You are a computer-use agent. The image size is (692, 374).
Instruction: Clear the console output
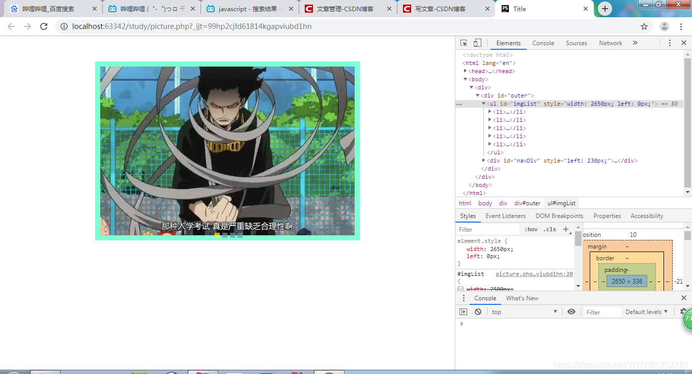click(x=478, y=312)
